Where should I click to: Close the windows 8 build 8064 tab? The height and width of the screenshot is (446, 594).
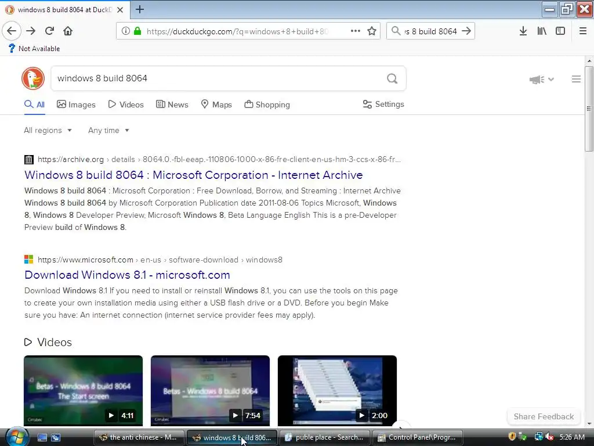pyautogui.click(x=120, y=10)
